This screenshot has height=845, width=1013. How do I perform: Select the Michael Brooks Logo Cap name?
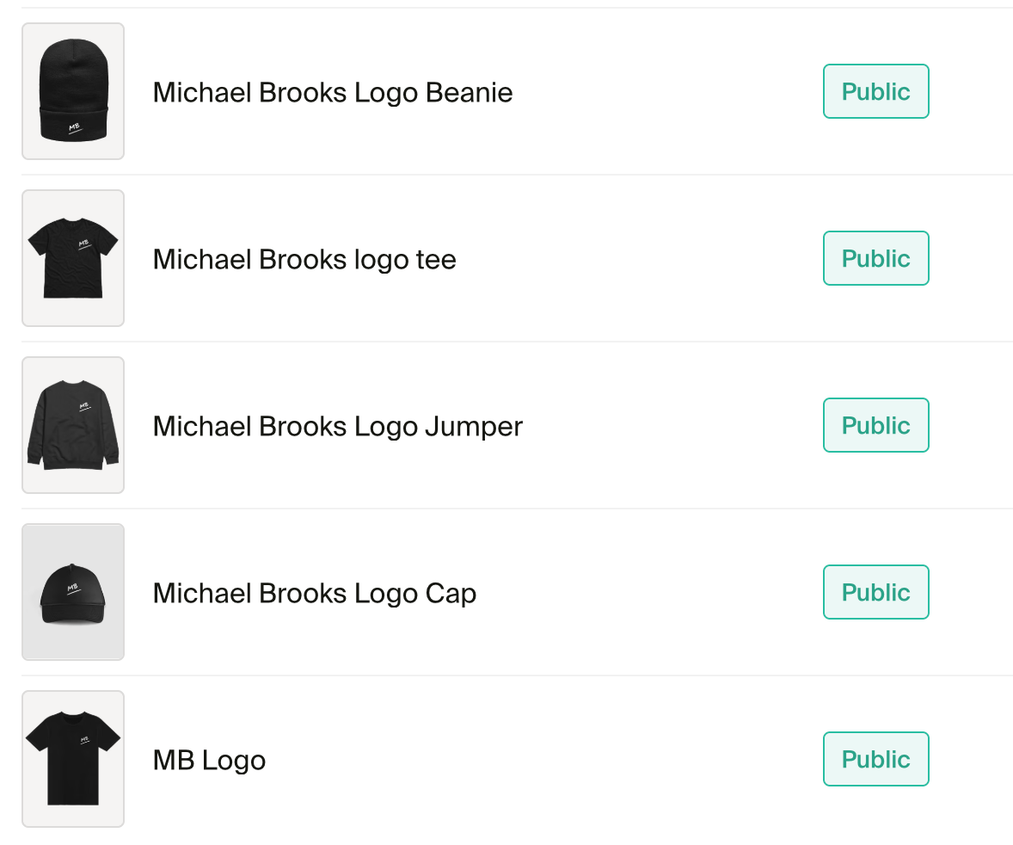pos(314,593)
